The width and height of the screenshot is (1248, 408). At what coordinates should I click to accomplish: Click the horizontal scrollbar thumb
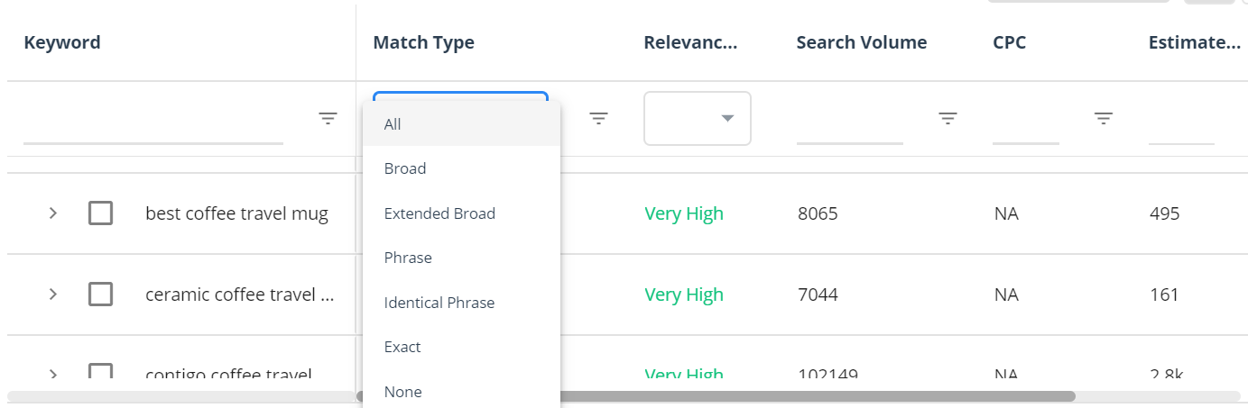tap(716, 395)
